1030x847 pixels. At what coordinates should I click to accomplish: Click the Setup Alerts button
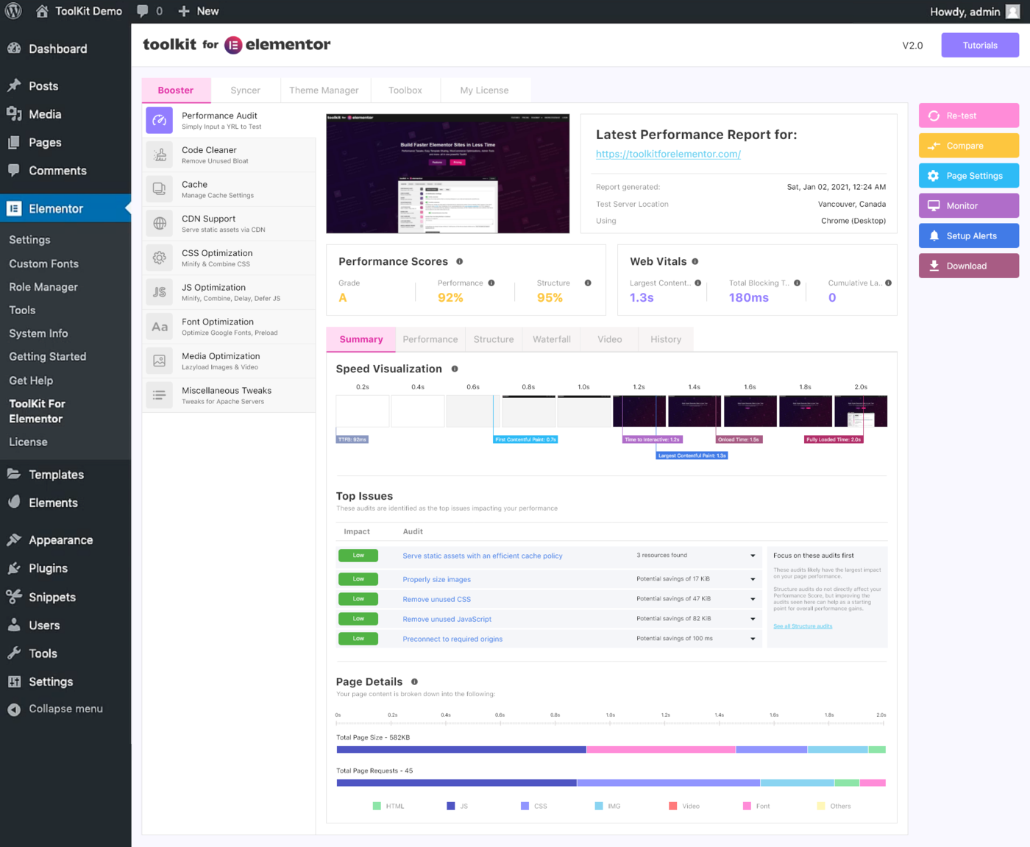[969, 235]
